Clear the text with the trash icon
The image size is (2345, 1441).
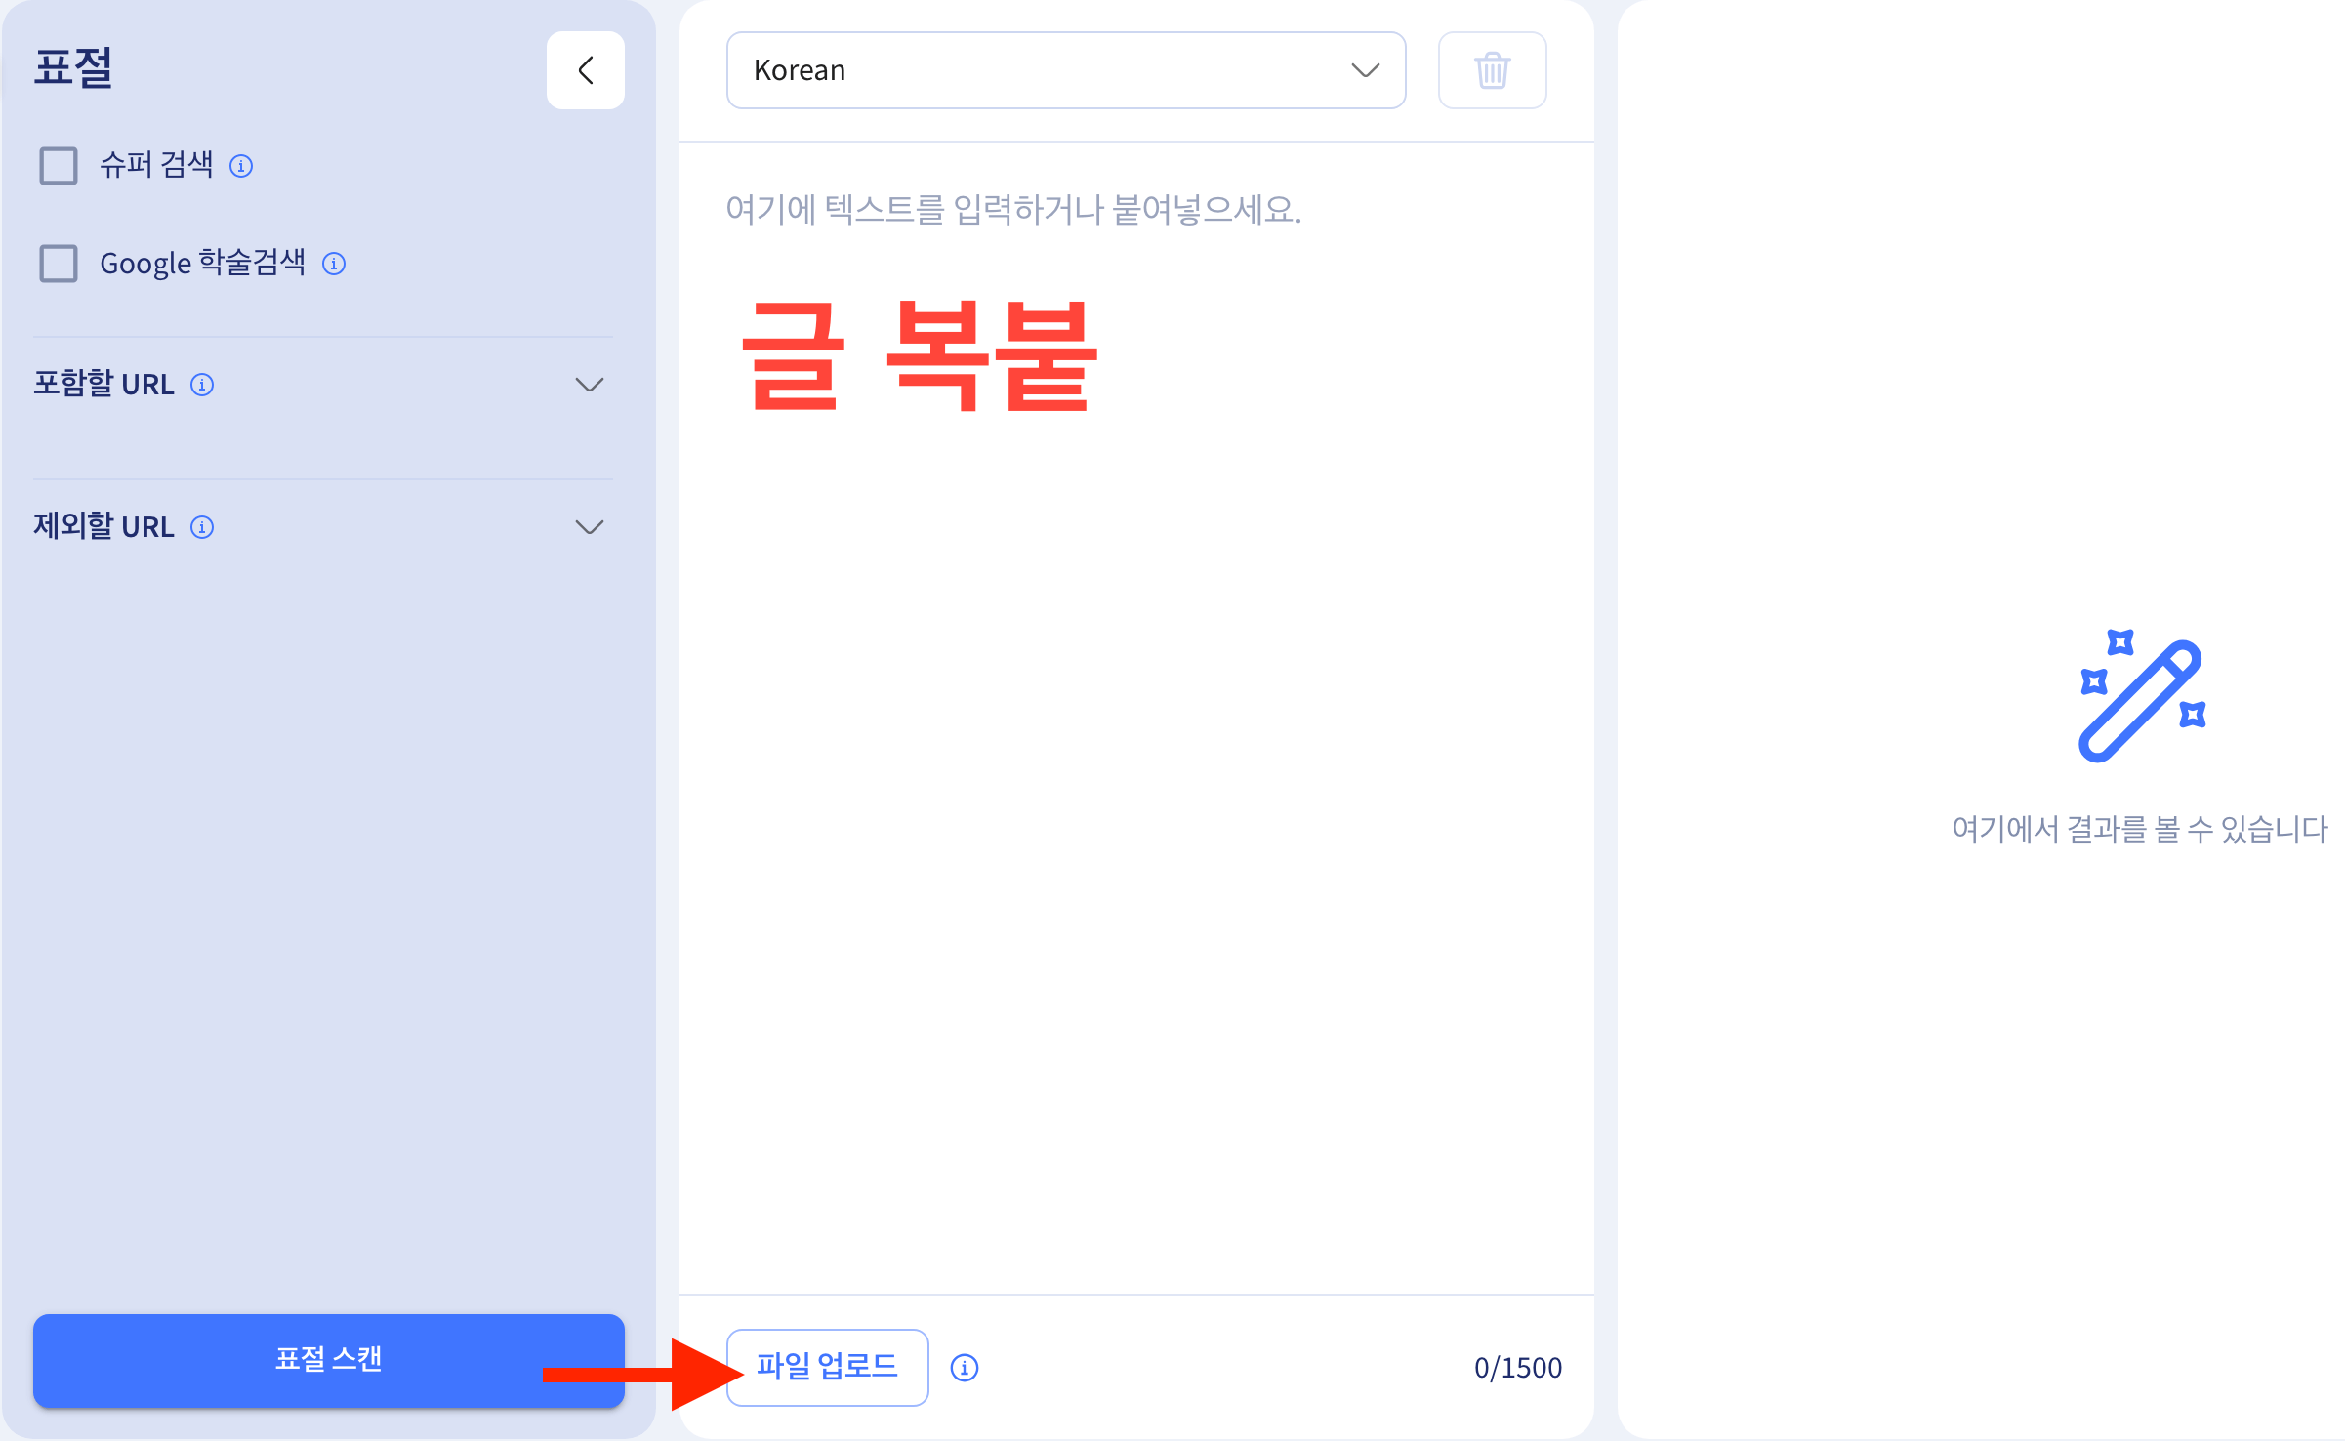(x=1492, y=69)
